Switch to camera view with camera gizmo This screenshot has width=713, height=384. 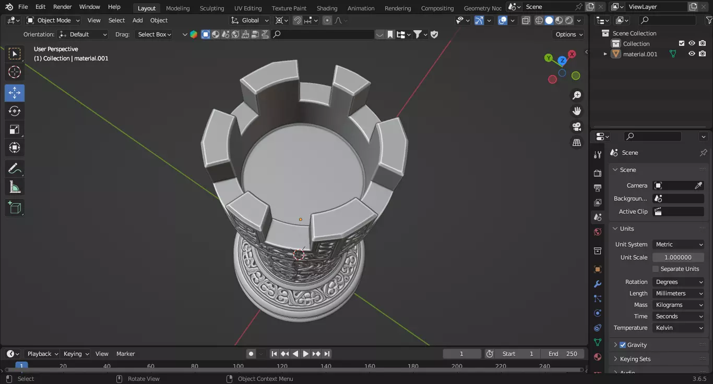click(577, 127)
